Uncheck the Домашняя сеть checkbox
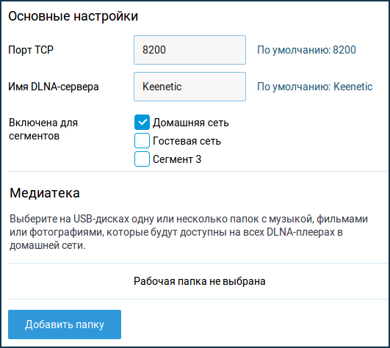This screenshot has width=390, height=348. pos(142,123)
